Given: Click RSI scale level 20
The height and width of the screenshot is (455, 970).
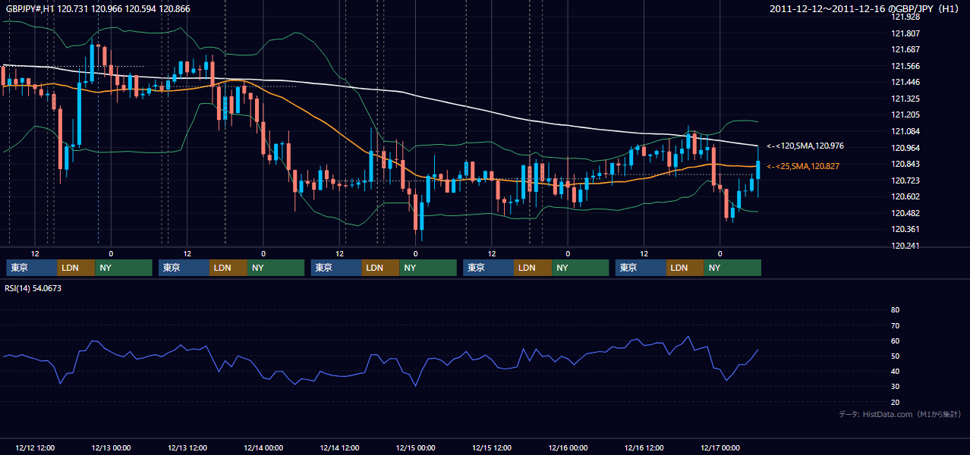Looking at the screenshot, I should (x=895, y=403).
